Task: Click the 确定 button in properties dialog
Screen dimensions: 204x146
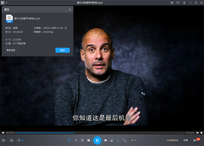Action: 62,50
